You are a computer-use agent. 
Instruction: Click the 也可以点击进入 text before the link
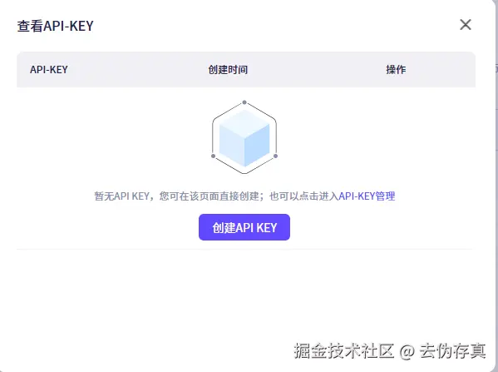pyautogui.click(x=304, y=196)
